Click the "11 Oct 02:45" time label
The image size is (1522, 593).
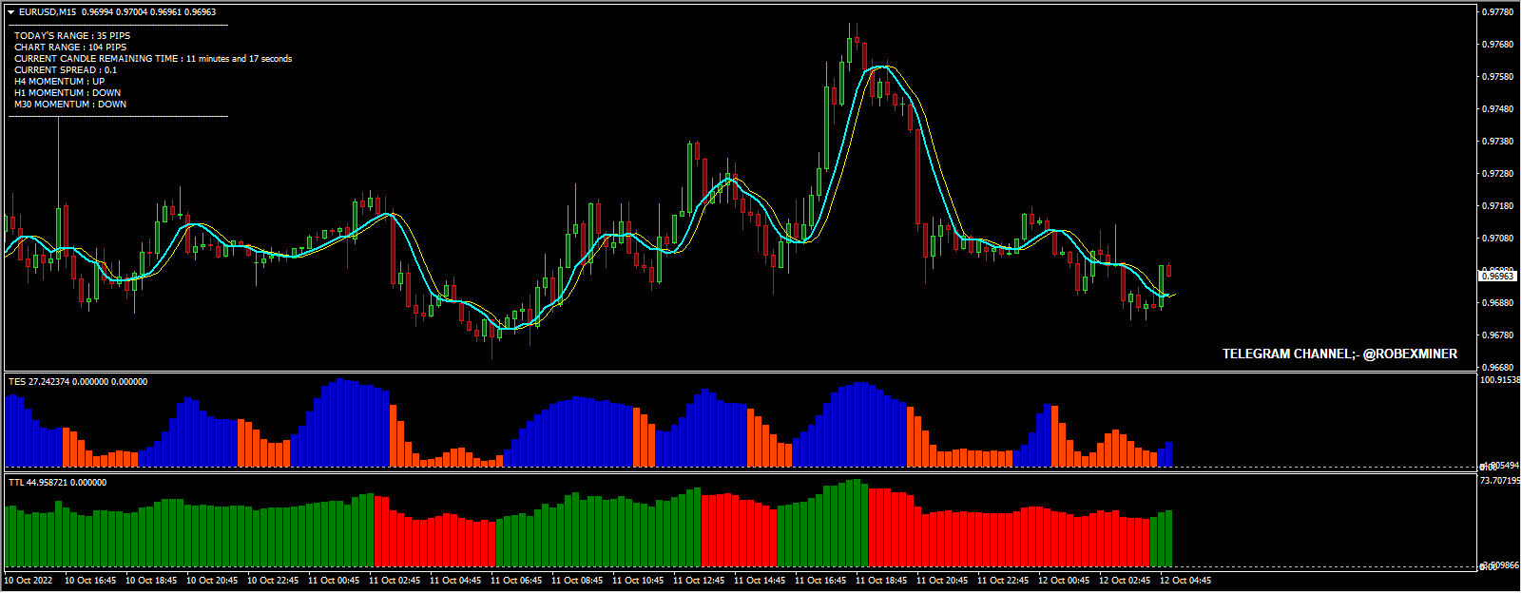pyautogui.click(x=395, y=581)
